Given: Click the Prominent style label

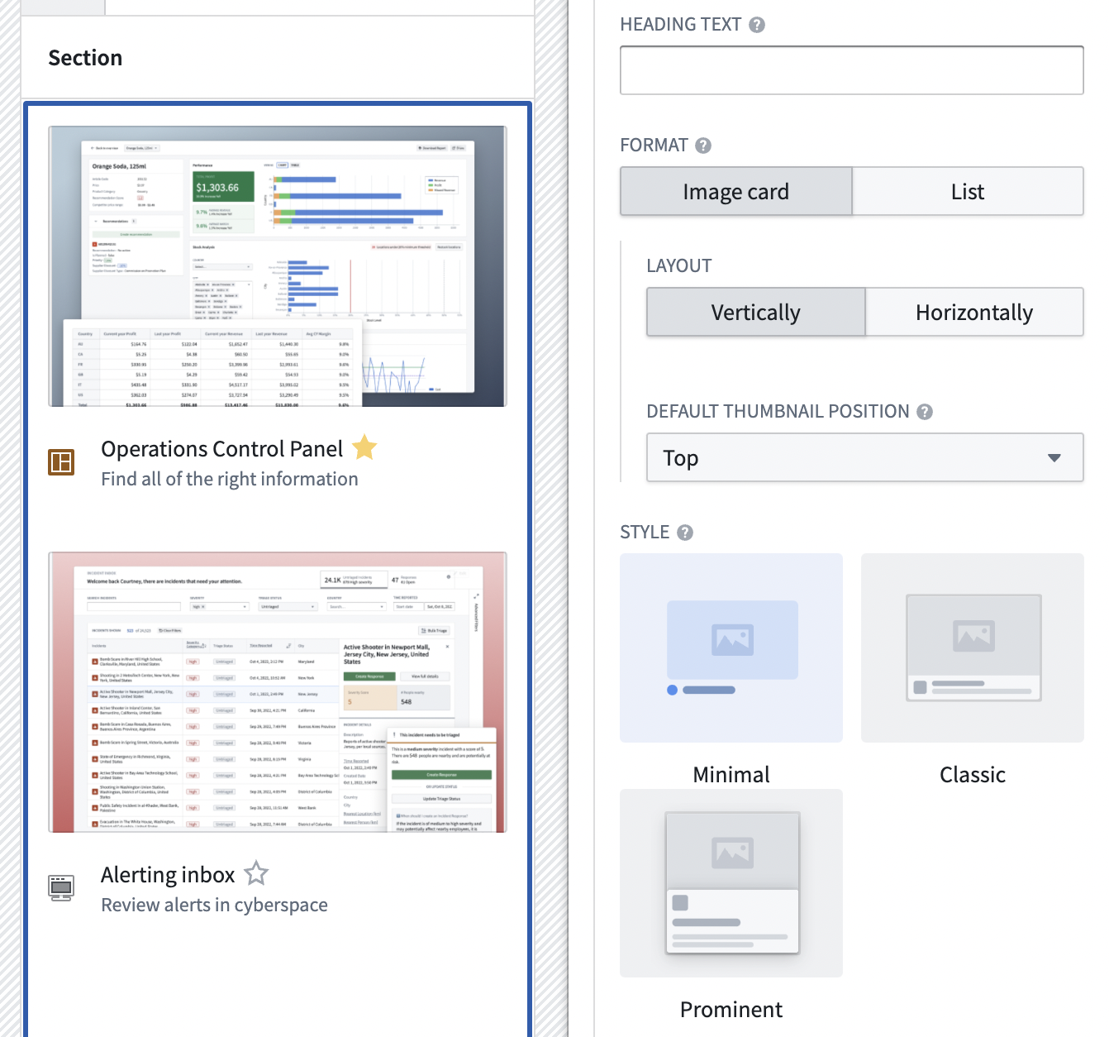Looking at the screenshot, I should point(731,1010).
